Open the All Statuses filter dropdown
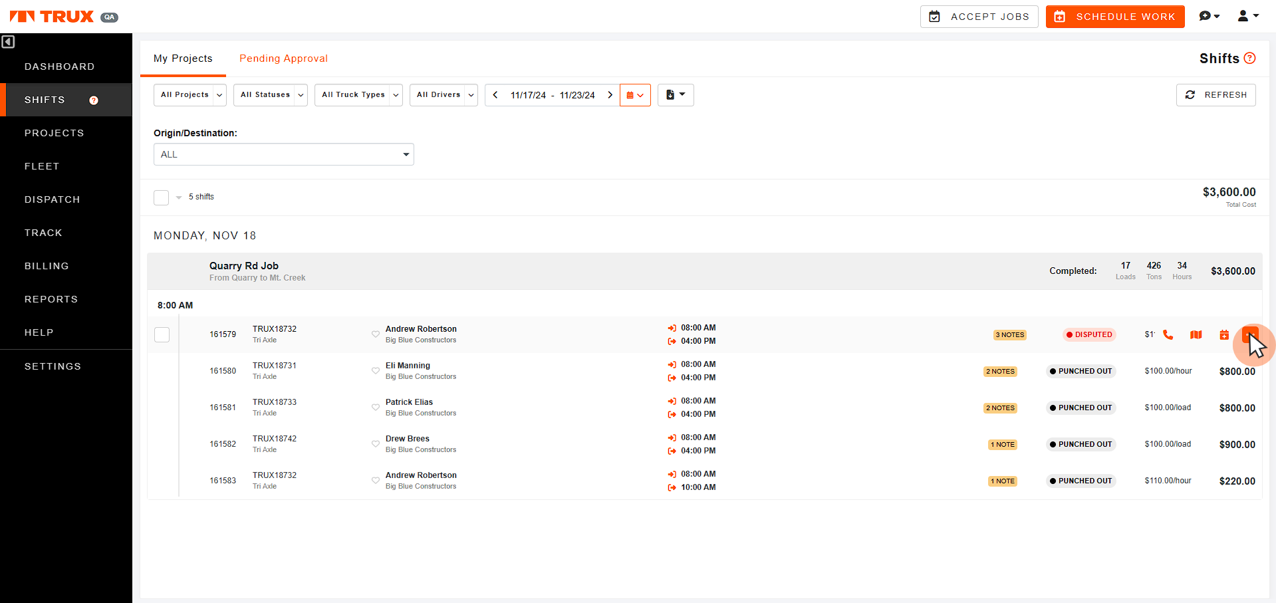 [x=271, y=95]
